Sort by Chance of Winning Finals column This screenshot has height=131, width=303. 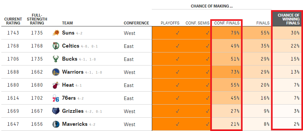(288, 19)
